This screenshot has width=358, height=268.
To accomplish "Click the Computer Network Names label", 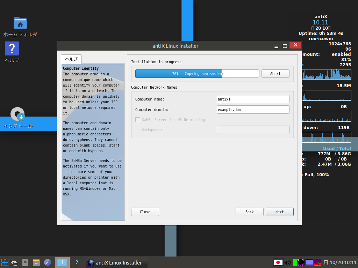I will coord(154,87).
